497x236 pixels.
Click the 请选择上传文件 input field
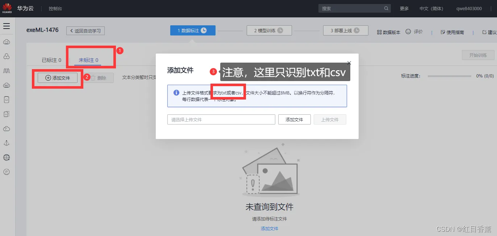point(221,119)
